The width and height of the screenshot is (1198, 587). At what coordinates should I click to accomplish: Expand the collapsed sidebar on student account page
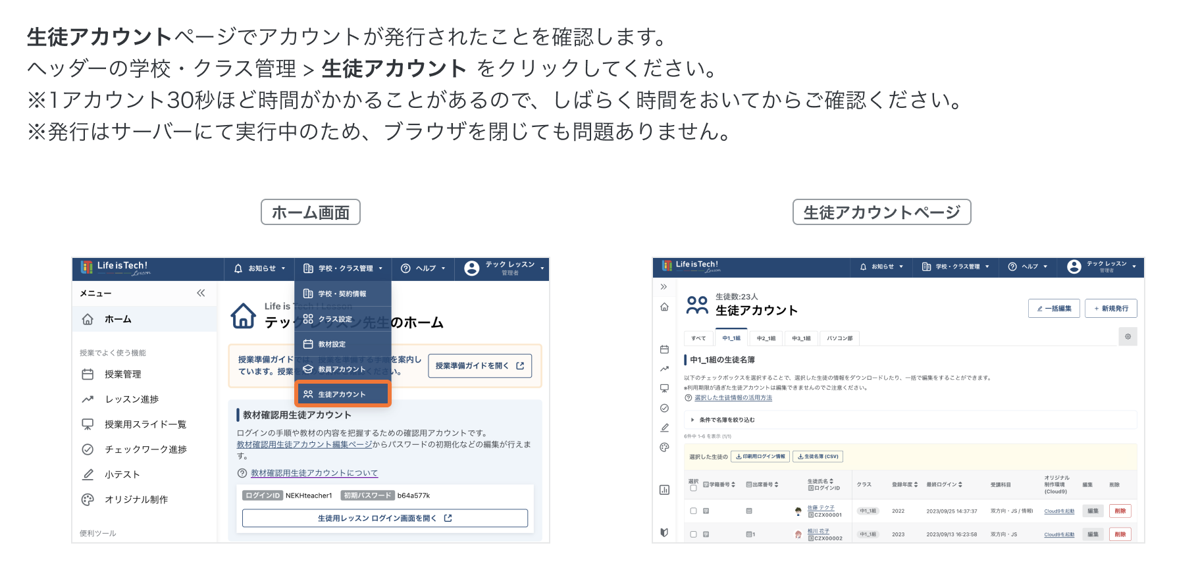(664, 287)
